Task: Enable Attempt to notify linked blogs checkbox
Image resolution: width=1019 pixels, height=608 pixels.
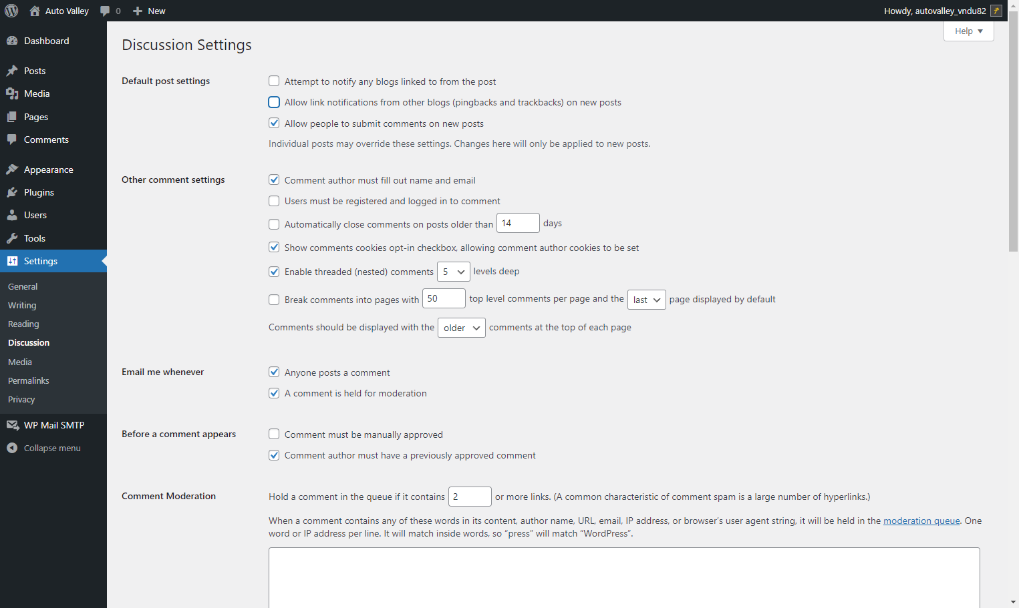Action: click(274, 81)
